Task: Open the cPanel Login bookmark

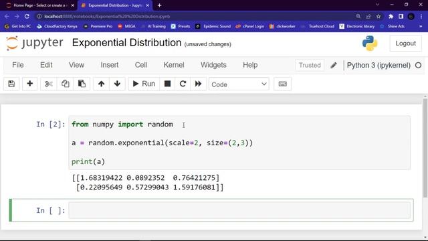Action: pyautogui.click(x=250, y=26)
